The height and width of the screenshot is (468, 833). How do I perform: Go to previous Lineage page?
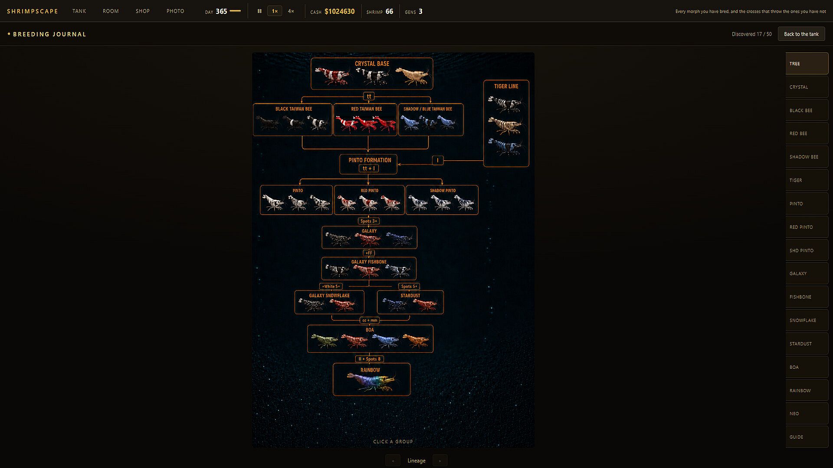[393, 461]
